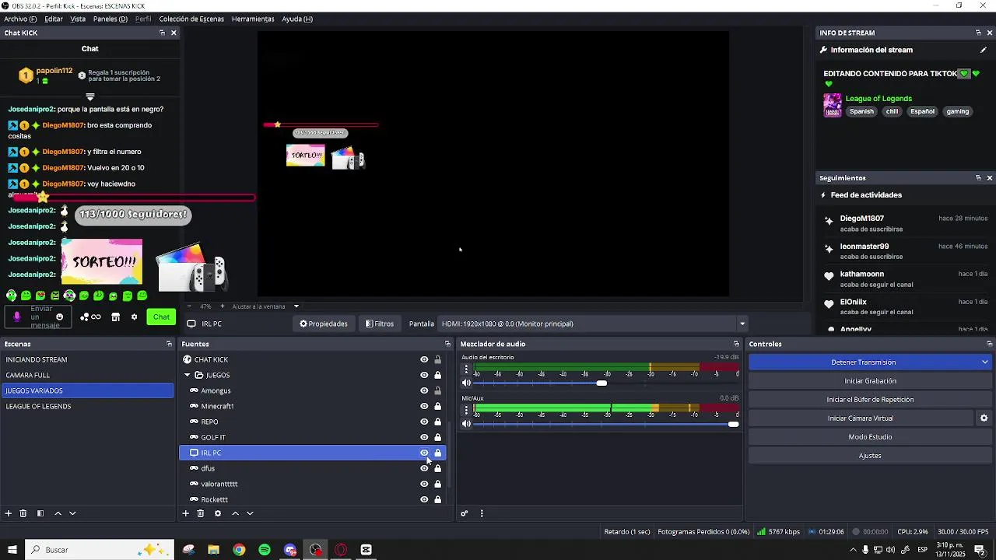Unlock the REPO source
Screen dimensions: 996x560
tap(437, 422)
